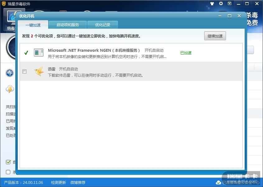This screenshot has height=187, width=263.
Task: Minimize the 优化开机 dialog
Action: coord(220,16)
